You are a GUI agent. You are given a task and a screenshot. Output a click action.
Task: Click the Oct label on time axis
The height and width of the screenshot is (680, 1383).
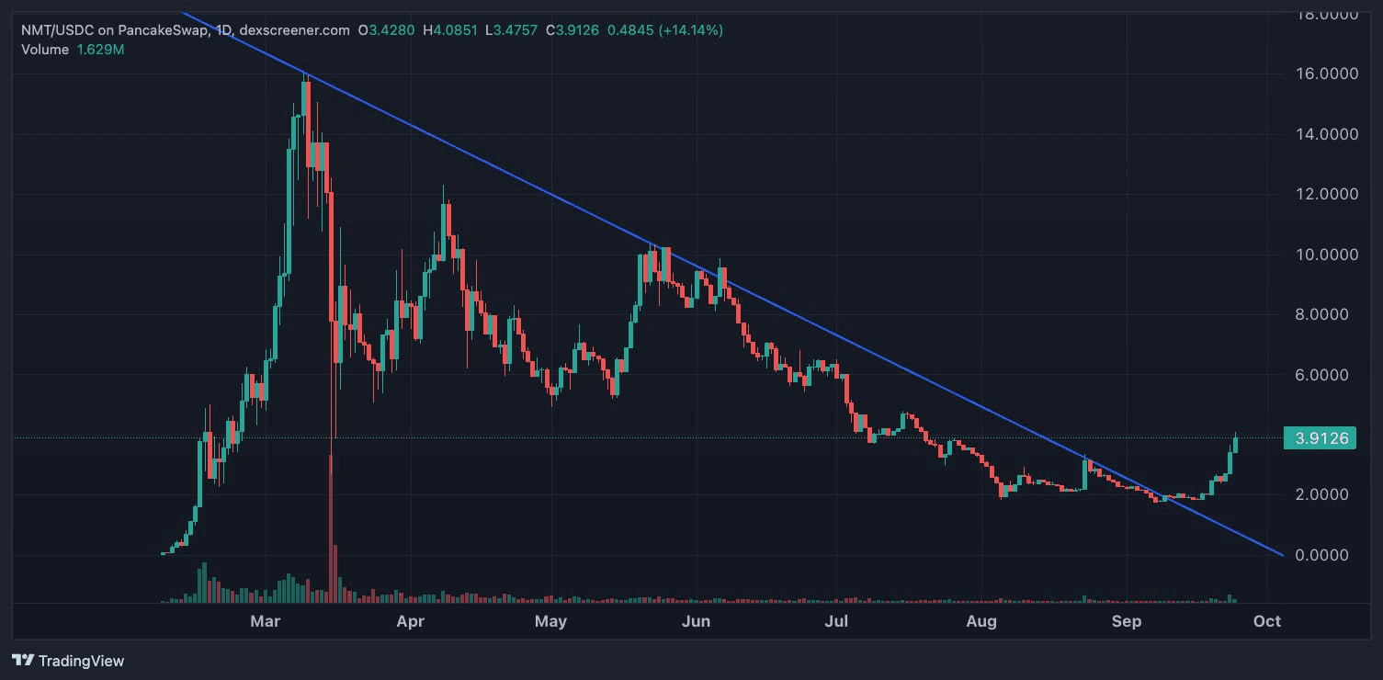pos(1267,622)
